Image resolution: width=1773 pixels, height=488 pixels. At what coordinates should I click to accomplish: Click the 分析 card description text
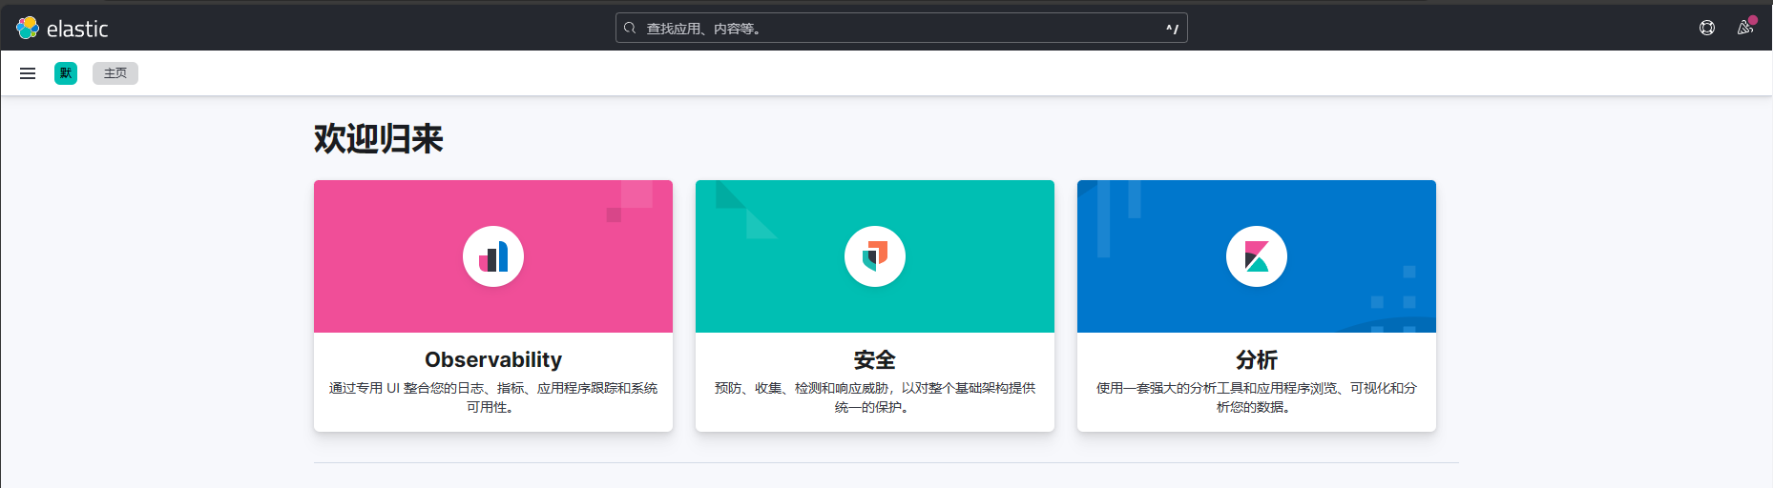[x=1257, y=397]
